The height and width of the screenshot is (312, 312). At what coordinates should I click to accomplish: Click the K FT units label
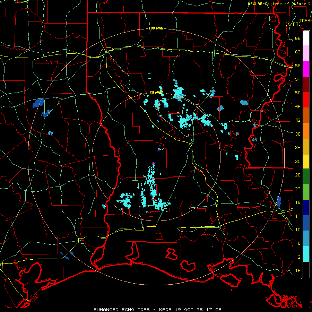(293, 24)
